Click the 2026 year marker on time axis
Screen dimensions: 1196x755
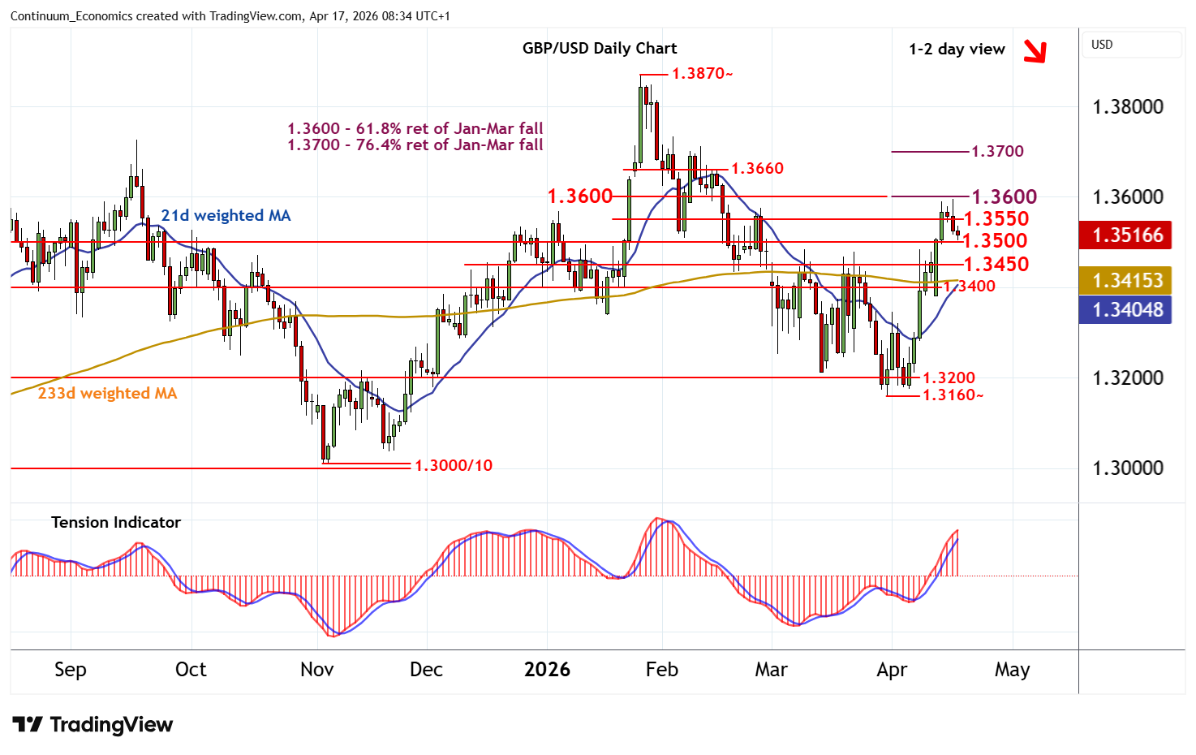[x=547, y=670]
